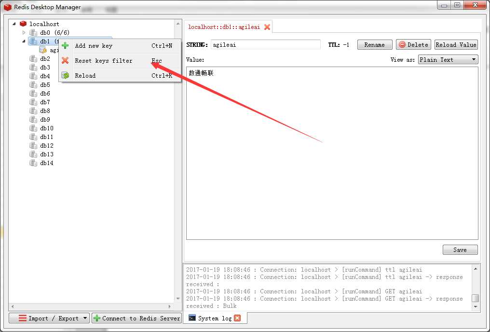Image resolution: width=490 pixels, height=332 pixels.
Task: Click the system log scrollbar up arrow
Action: tap(476, 269)
